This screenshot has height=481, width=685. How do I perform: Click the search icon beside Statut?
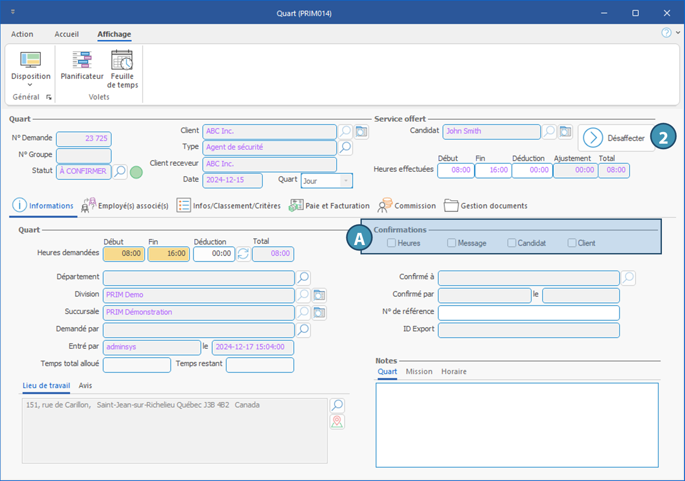(120, 171)
